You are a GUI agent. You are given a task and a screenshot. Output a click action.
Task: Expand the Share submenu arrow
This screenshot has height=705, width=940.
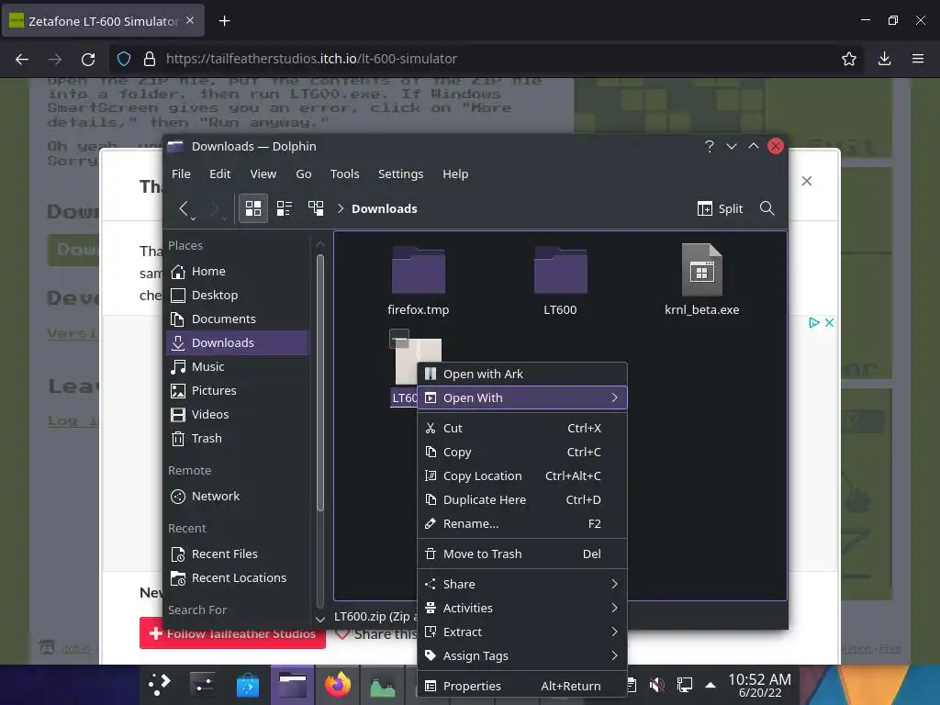point(614,584)
